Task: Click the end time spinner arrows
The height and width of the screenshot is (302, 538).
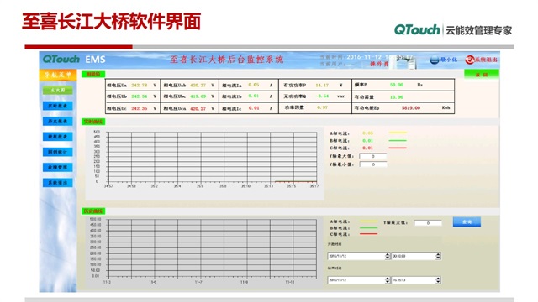Action: [x=439, y=280]
